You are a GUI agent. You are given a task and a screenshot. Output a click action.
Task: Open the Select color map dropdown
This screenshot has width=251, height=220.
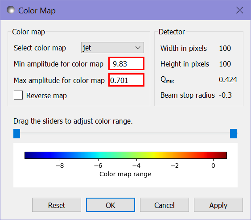pyautogui.click(x=112, y=48)
